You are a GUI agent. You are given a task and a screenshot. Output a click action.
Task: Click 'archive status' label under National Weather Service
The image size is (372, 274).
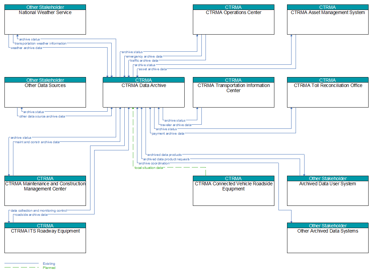click(x=29, y=39)
